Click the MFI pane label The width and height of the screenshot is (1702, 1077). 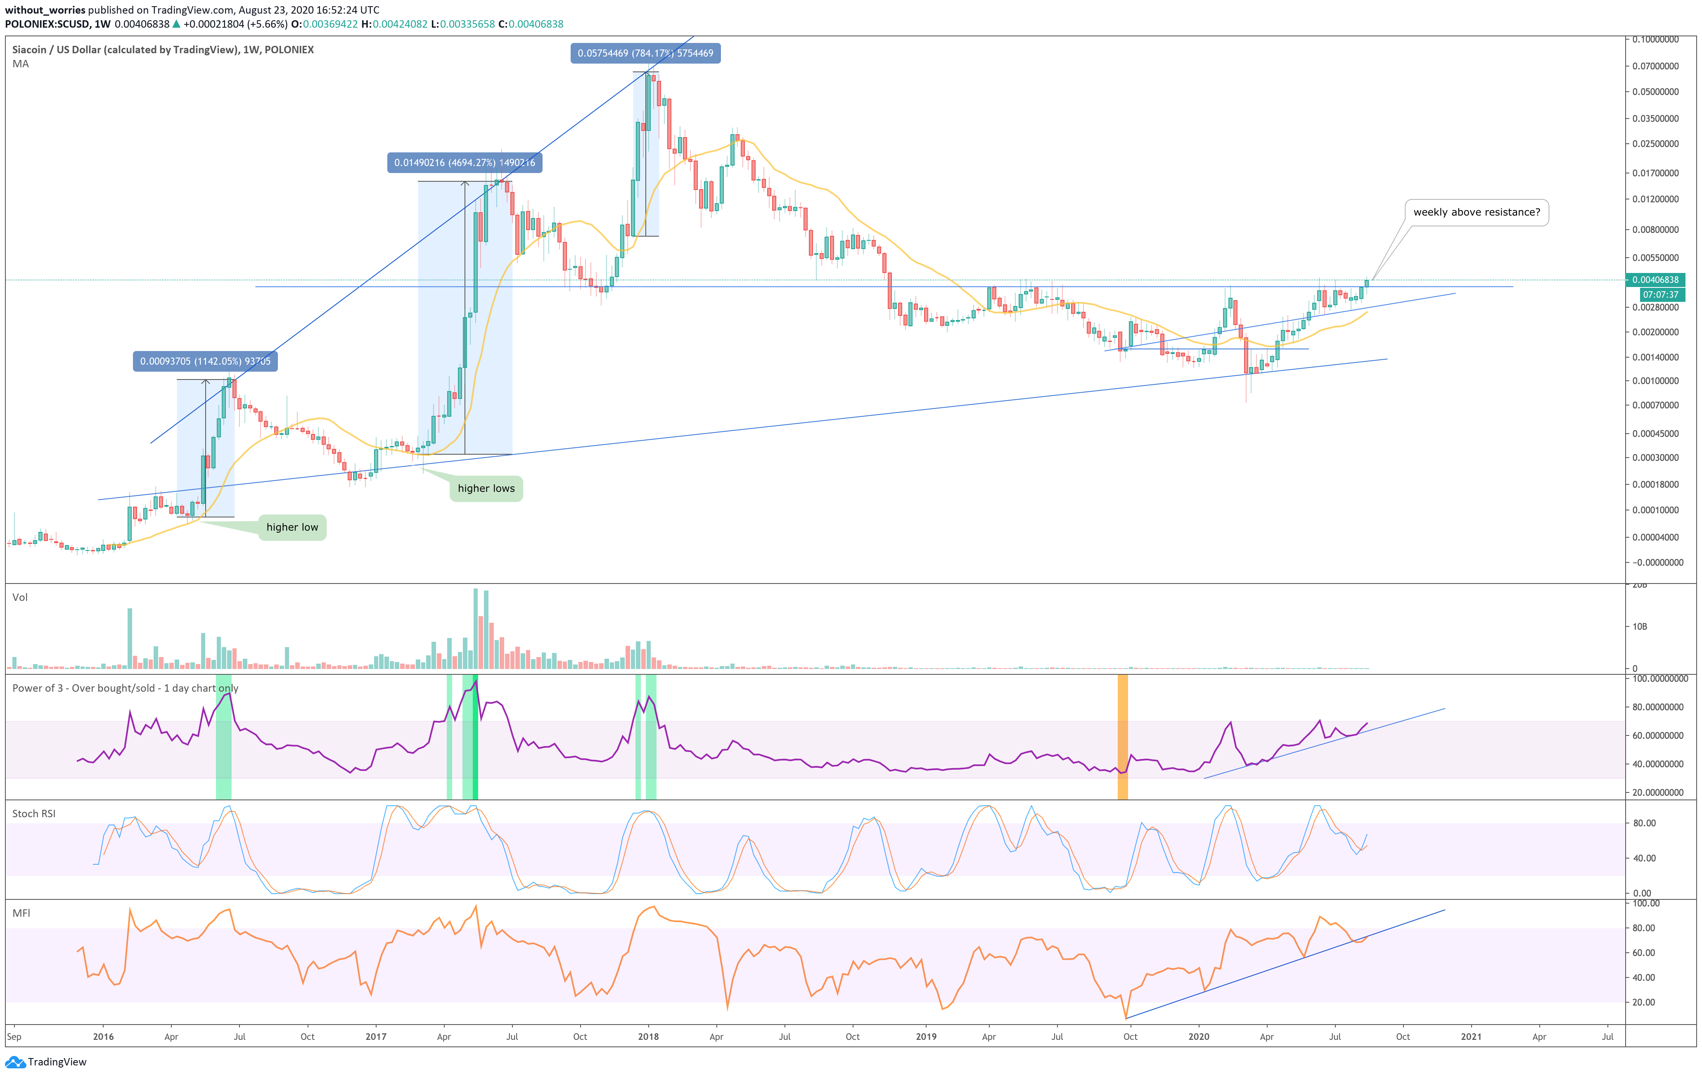pyautogui.click(x=21, y=913)
